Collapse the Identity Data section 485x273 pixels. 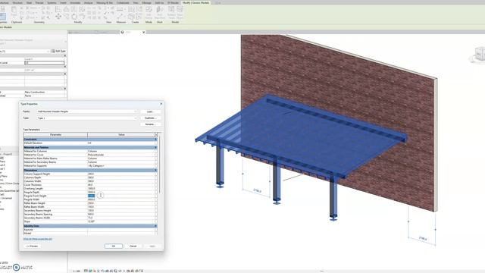pyautogui.click(x=155, y=226)
